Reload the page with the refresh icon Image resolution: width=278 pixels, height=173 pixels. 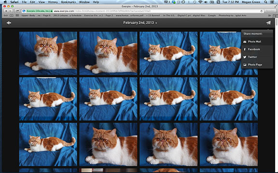click(261, 11)
